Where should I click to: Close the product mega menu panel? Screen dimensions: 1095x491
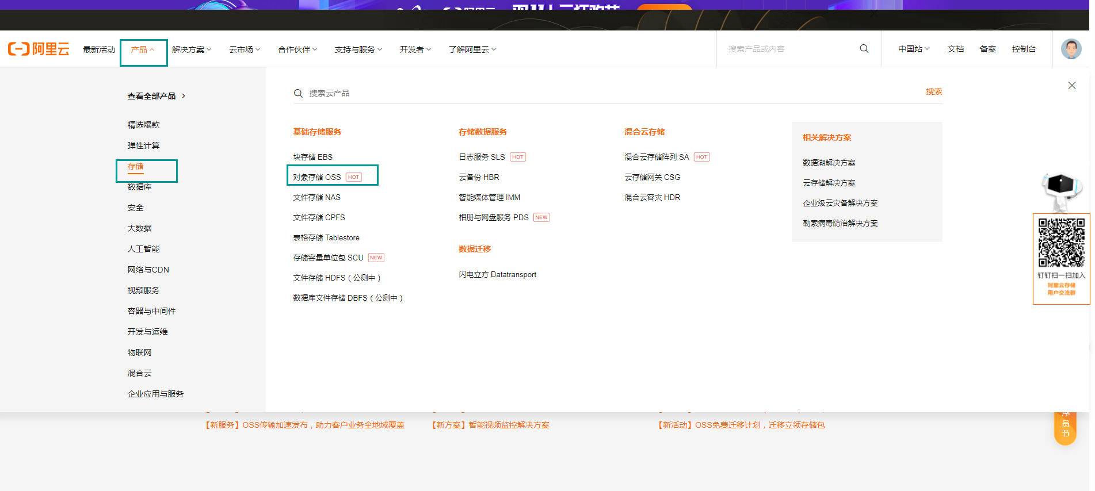(1071, 86)
